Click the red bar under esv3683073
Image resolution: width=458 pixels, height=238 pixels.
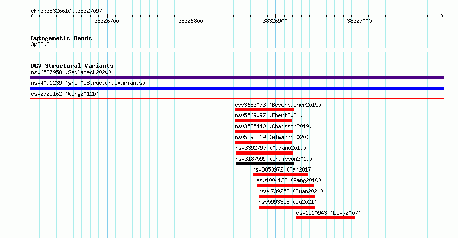pyautogui.click(x=265, y=110)
